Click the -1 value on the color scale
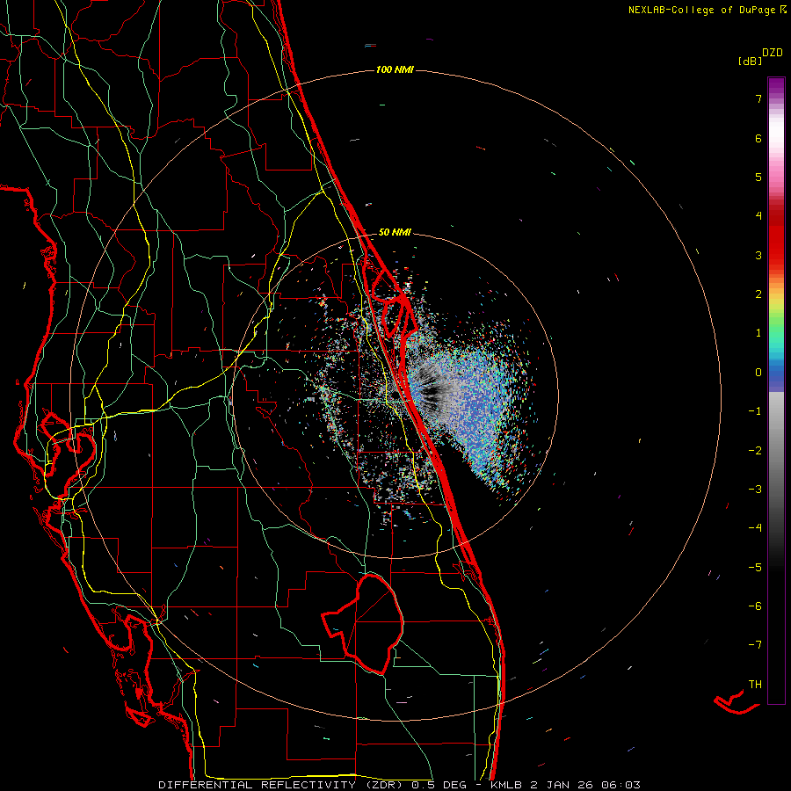Viewport: 791px width, 791px height. click(755, 411)
